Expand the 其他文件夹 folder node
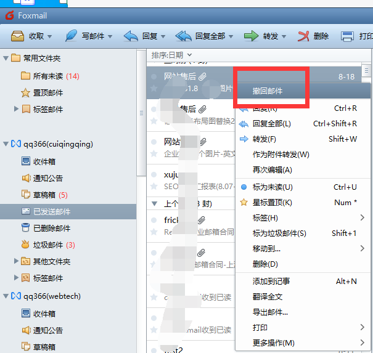The height and width of the screenshot is (353, 373). [17, 261]
